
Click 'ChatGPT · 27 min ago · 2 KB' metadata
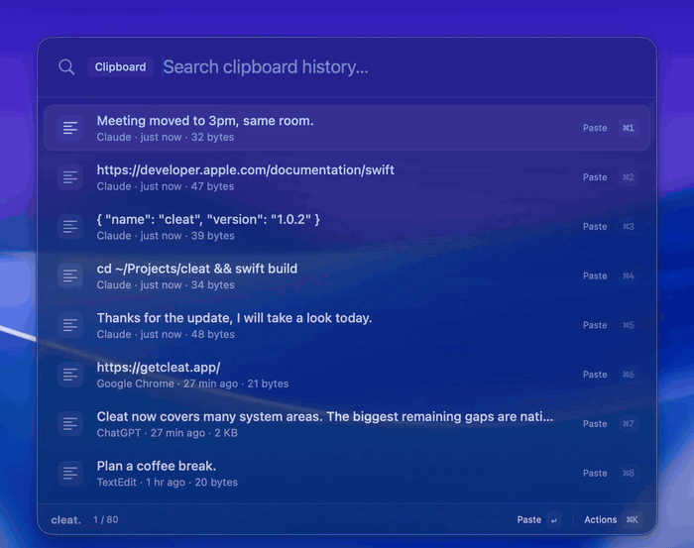pos(168,433)
